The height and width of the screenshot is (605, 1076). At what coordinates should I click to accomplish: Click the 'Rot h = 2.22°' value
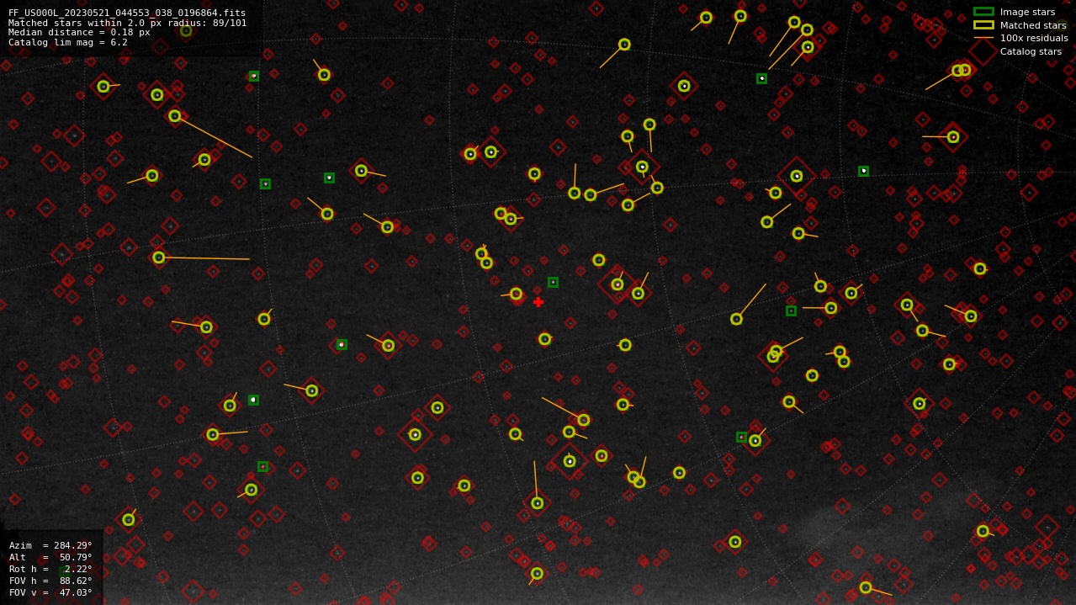pos(50,569)
